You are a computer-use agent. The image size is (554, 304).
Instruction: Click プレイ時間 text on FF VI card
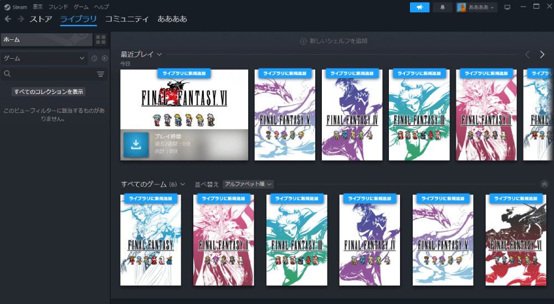(168, 136)
